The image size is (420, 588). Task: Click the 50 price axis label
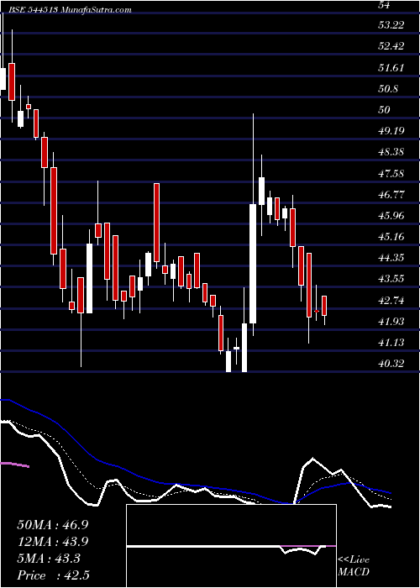(x=385, y=110)
